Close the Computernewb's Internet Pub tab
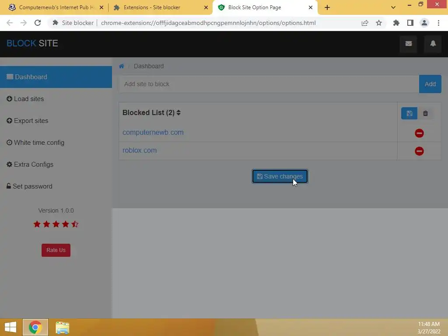448x336 pixels. point(101,8)
